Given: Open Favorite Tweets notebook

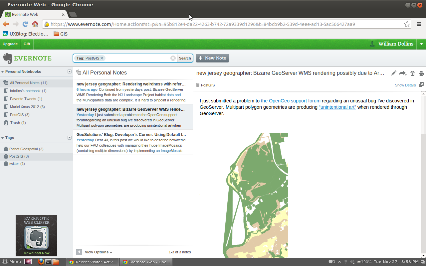Looking at the screenshot, I should (36, 99).
